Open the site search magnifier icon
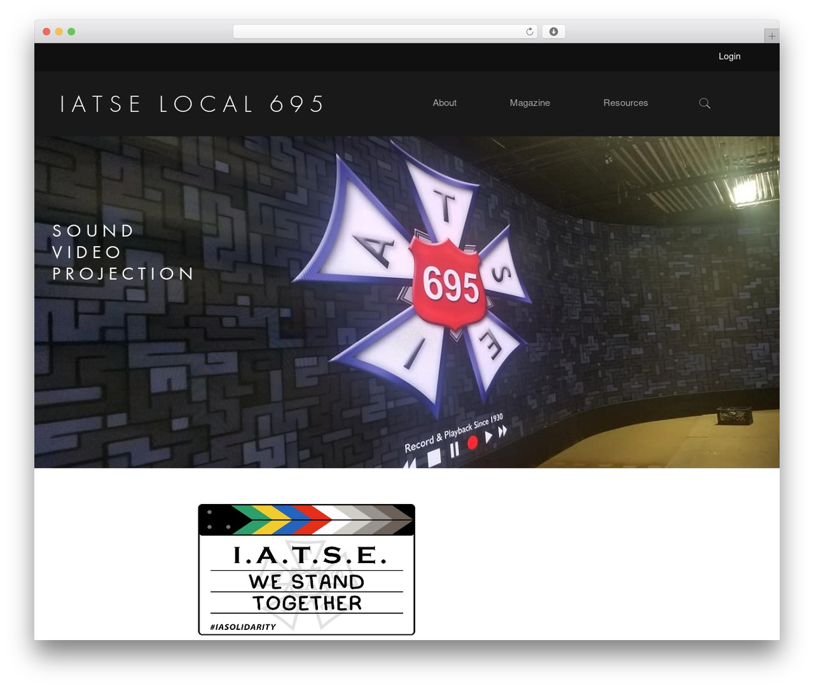Viewport: 814px width, 689px height. tap(705, 103)
